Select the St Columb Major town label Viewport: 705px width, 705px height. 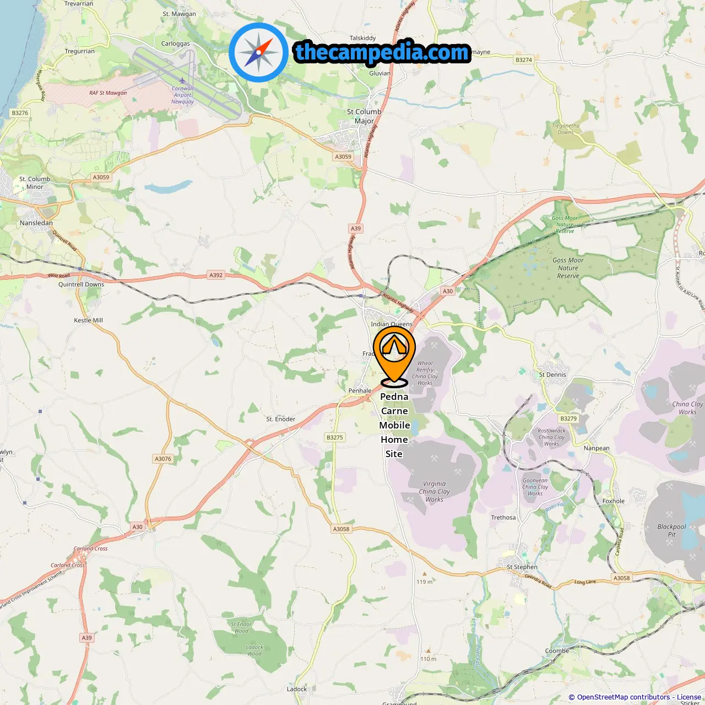coord(364,116)
